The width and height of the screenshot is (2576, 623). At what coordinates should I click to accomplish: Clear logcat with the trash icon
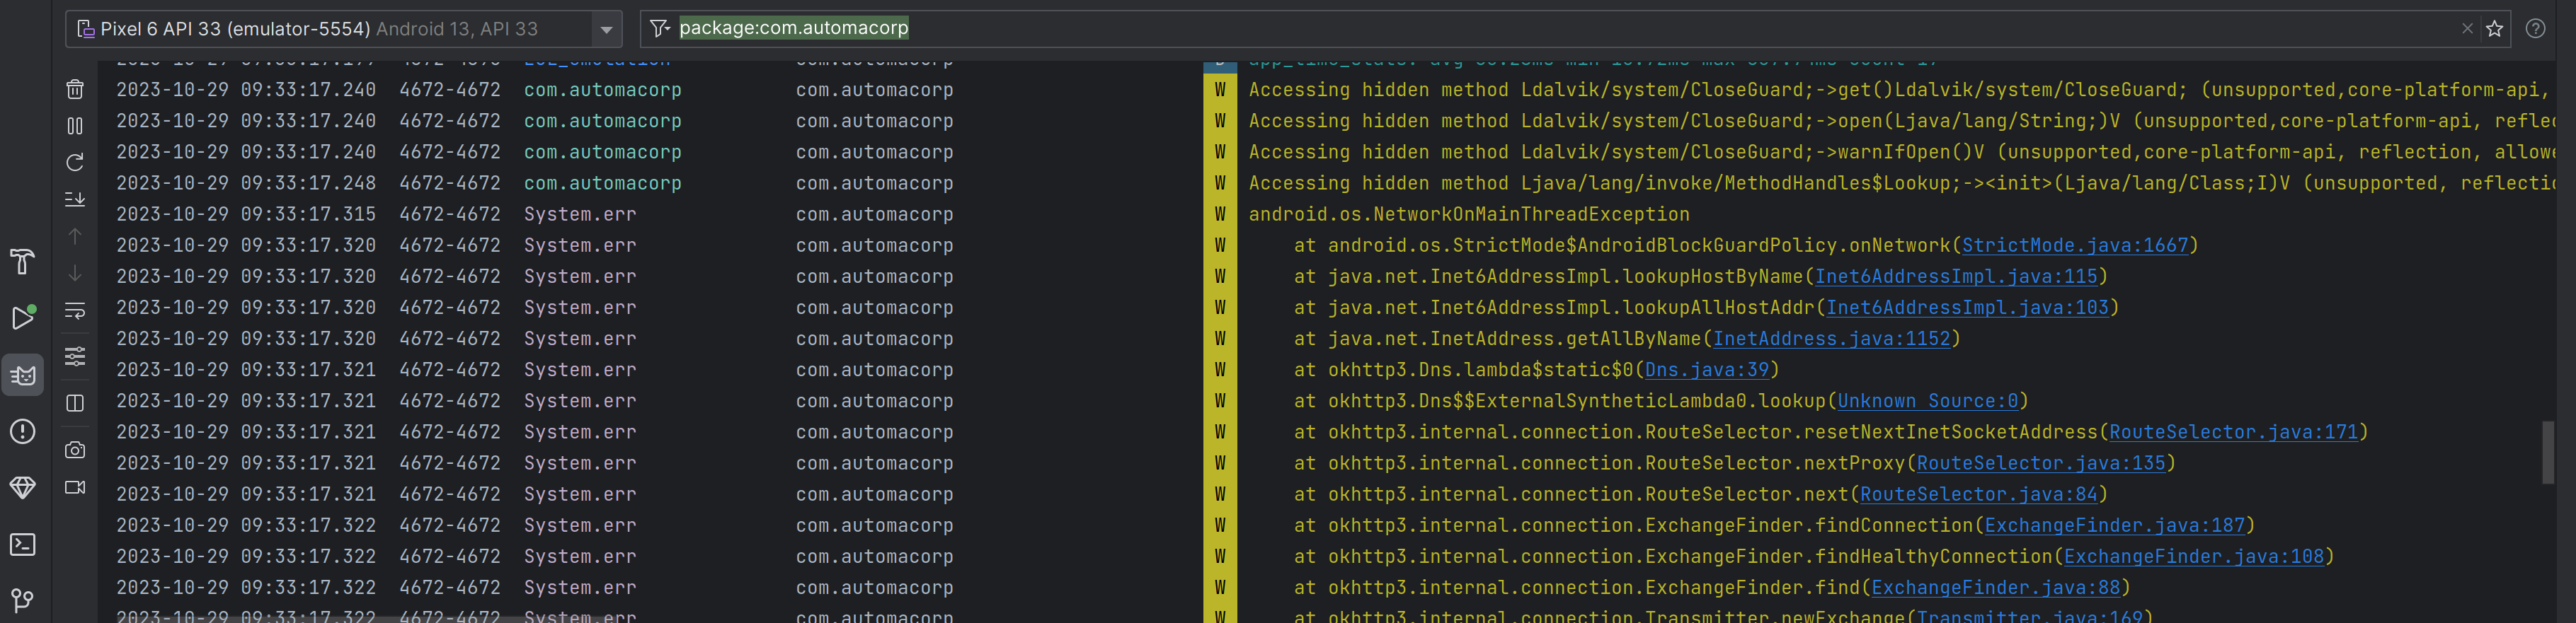pyautogui.click(x=75, y=90)
